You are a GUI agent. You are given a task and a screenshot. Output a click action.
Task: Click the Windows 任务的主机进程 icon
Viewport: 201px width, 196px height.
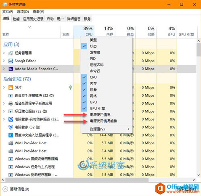10,167
